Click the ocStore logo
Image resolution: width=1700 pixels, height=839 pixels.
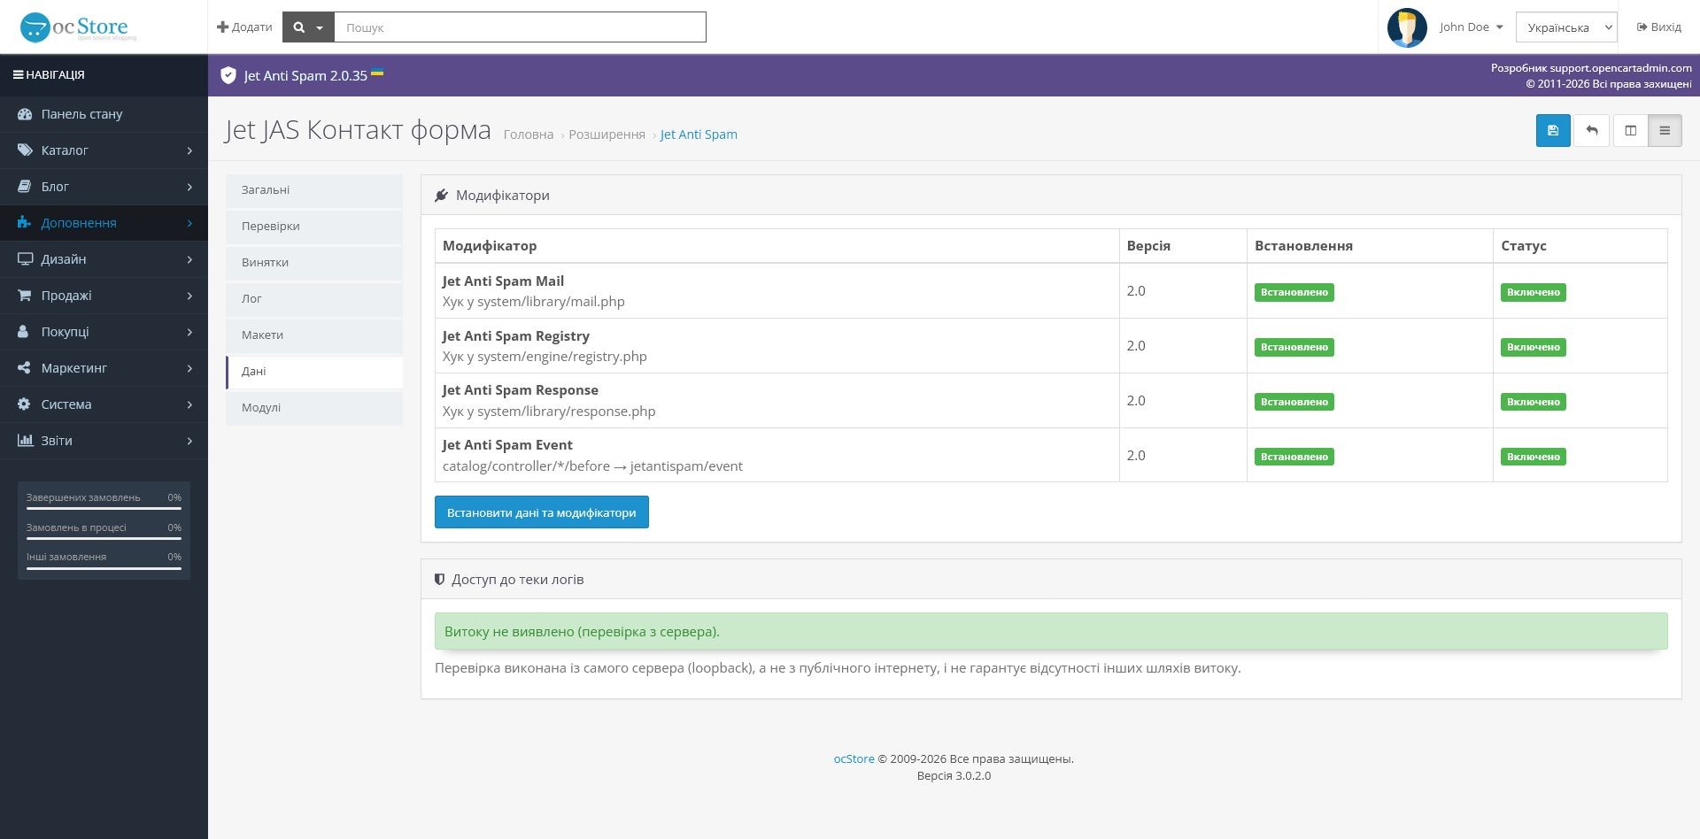[x=77, y=27]
